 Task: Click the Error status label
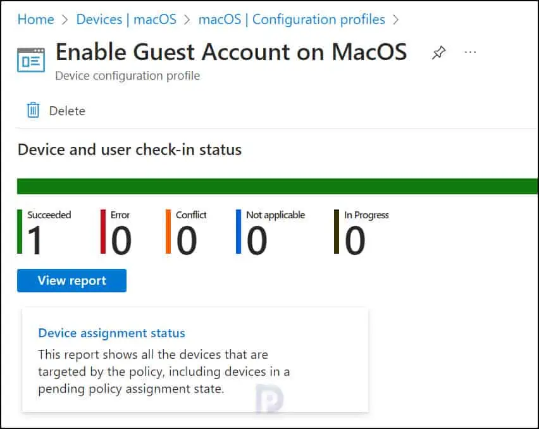click(x=120, y=215)
